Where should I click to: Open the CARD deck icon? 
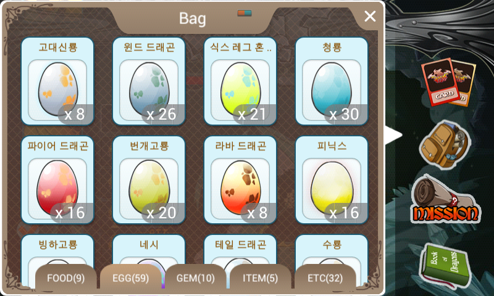(448, 82)
